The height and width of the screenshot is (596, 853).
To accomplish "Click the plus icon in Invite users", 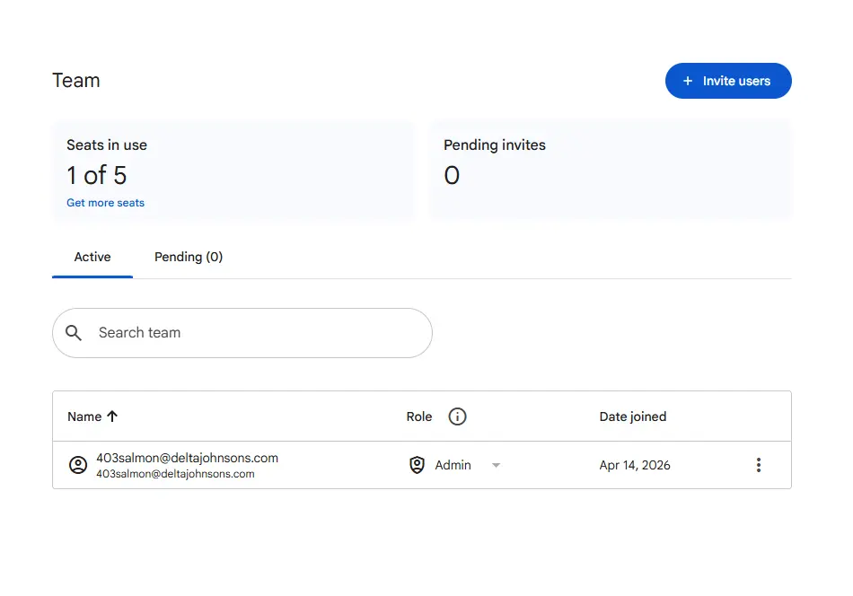I will (688, 81).
